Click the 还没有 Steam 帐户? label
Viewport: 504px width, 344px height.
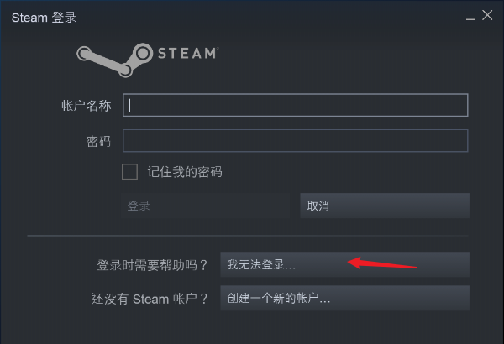click(x=150, y=299)
